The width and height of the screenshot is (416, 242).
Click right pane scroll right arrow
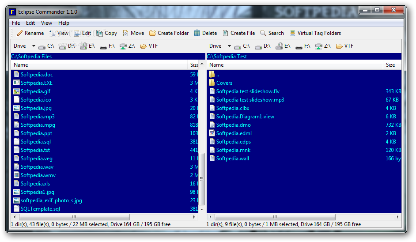pyautogui.click(x=398, y=217)
